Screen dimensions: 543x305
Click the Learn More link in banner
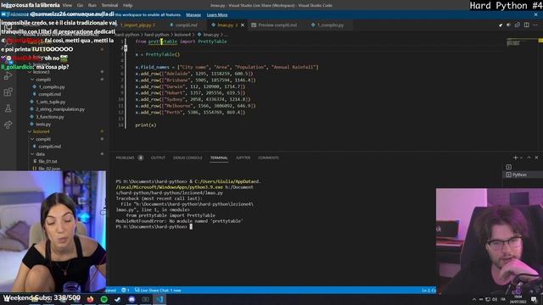point(217,15)
